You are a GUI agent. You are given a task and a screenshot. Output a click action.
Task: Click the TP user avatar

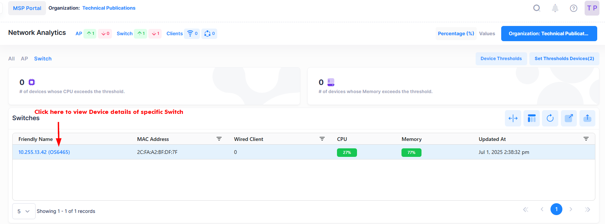(592, 8)
